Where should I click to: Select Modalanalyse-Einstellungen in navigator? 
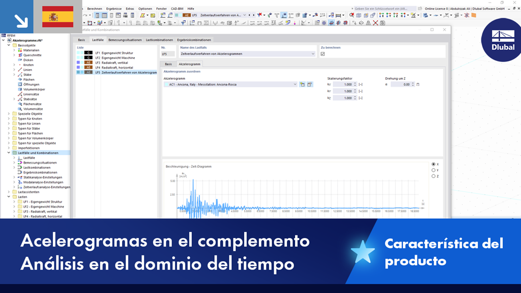point(43,182)
